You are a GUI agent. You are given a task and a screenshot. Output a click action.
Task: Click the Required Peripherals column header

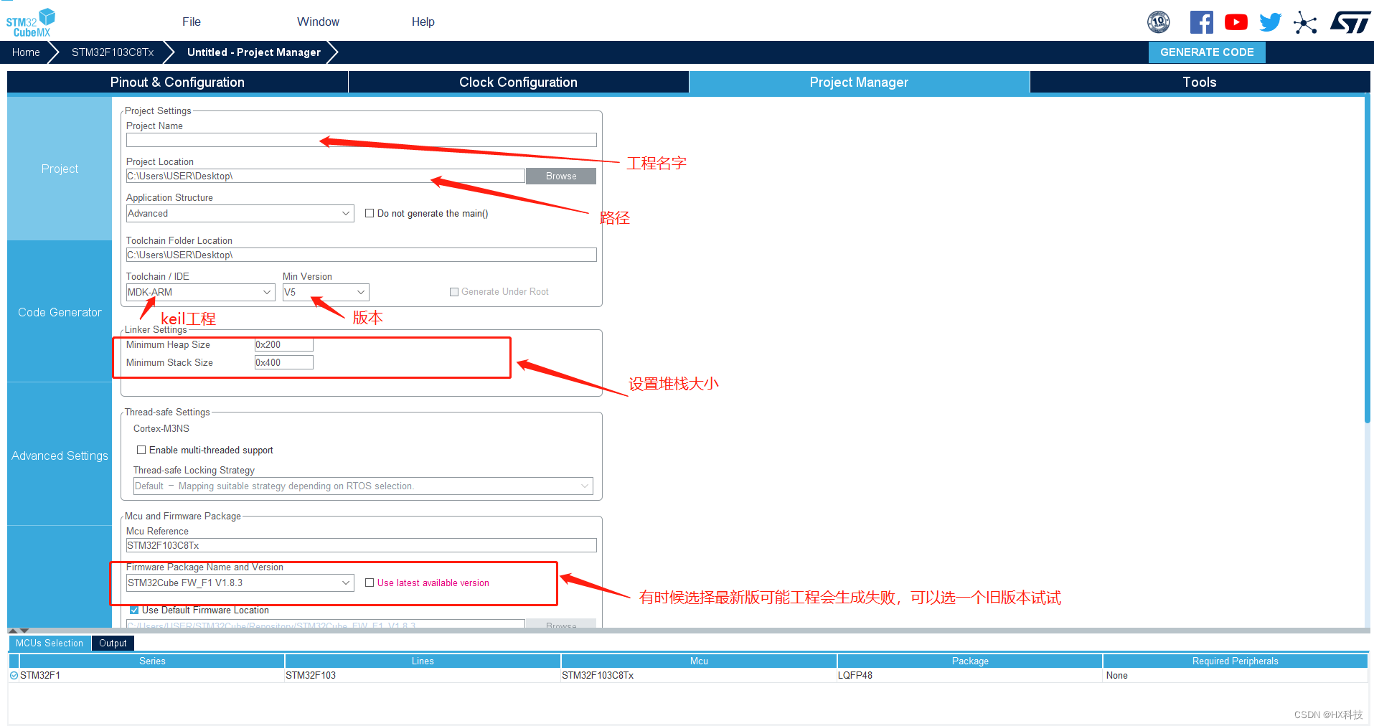(1236, 661)
